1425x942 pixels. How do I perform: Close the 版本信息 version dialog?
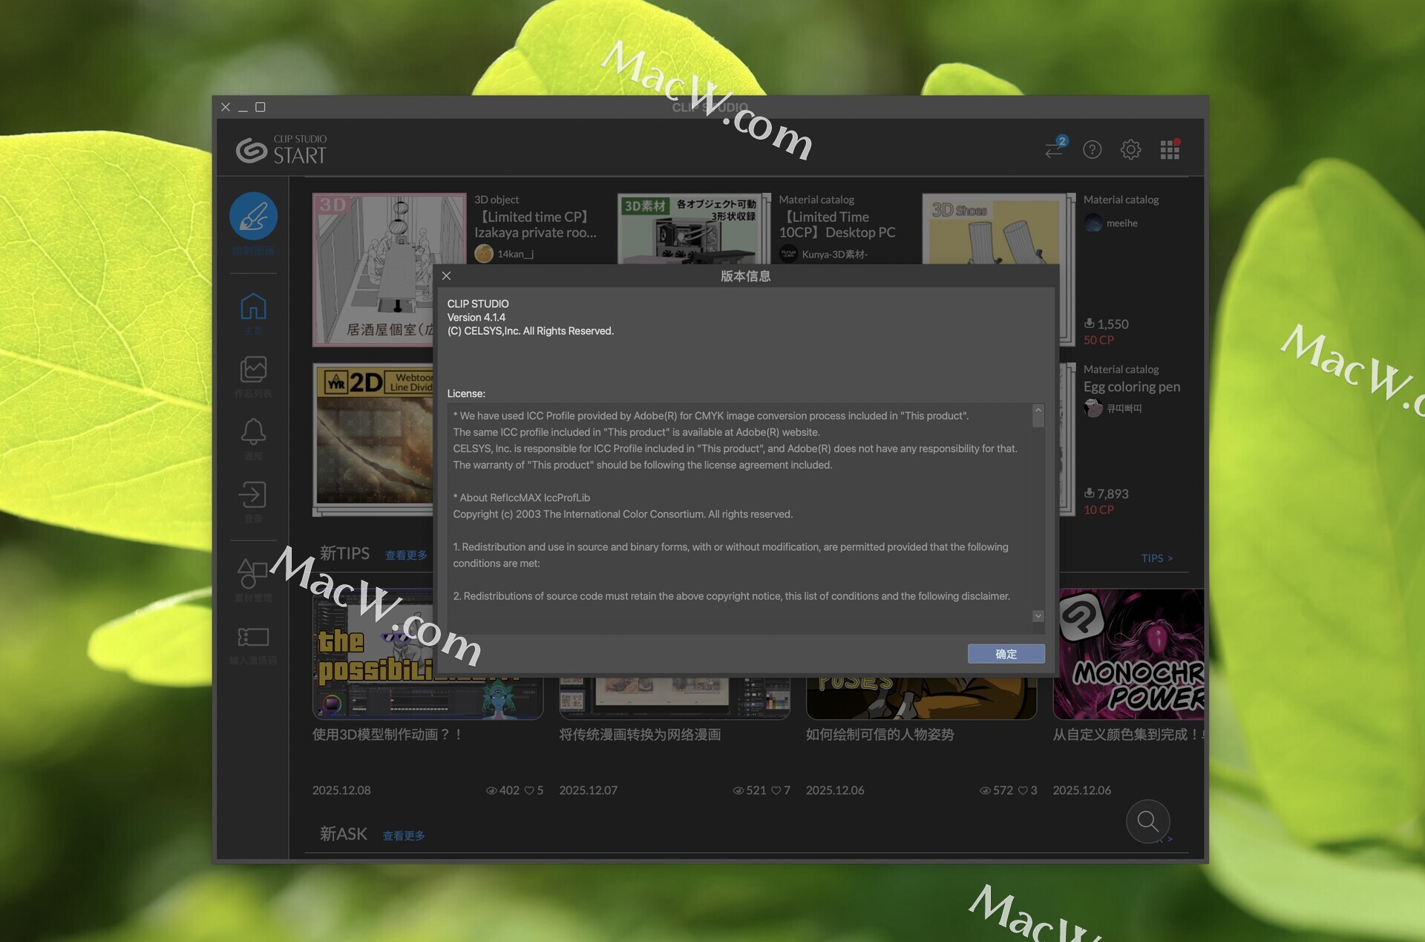(447, 276)
